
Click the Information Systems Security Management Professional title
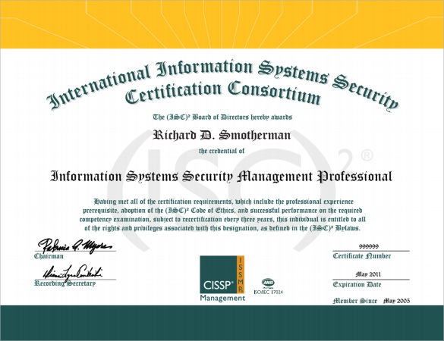[221, 177]
